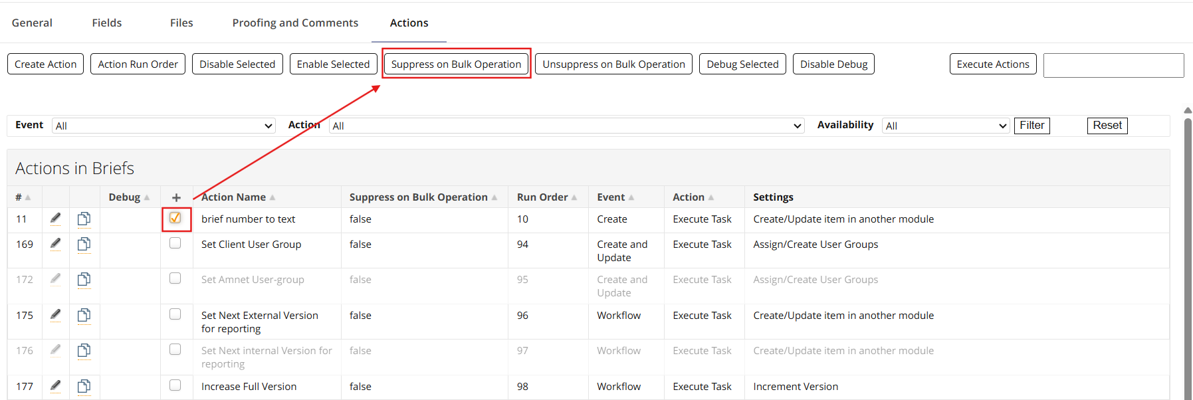The width and height of the screenshot is (1193, 400).
Task: Open the Action filter dropdown
Action: pyautogui.click(x=567, y=126)
